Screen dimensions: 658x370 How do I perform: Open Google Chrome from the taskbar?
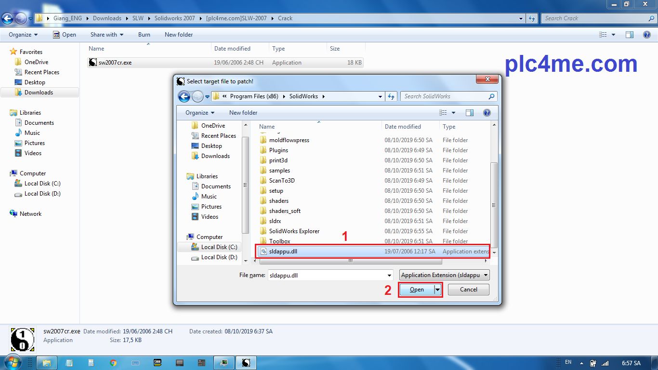point(113,363)
